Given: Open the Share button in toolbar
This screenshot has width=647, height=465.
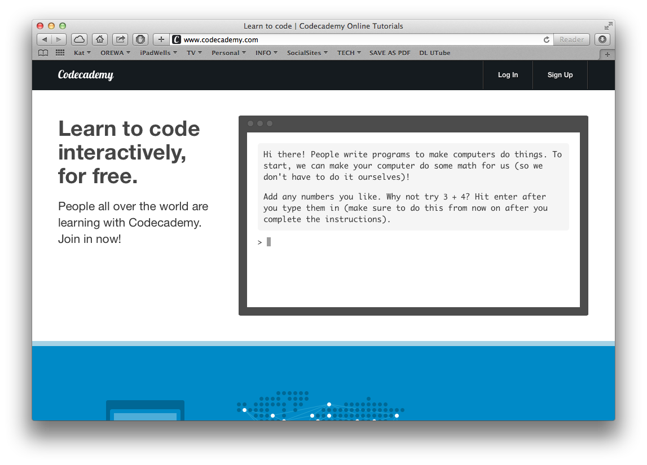Looking at the screenshot, I should pos(120,39).
